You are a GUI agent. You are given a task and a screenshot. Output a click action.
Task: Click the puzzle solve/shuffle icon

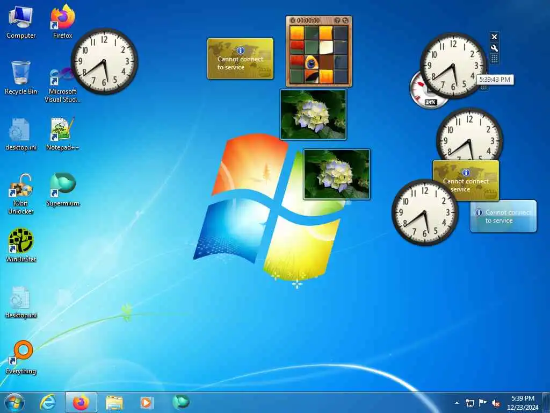(x=345, y=20)
